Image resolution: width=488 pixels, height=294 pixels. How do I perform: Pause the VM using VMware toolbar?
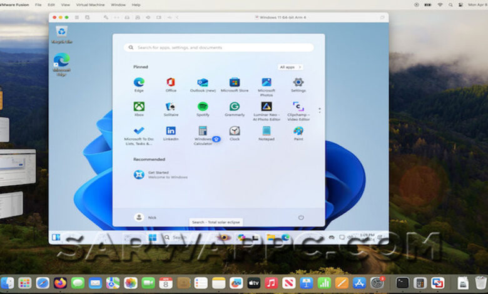(76, 18)
